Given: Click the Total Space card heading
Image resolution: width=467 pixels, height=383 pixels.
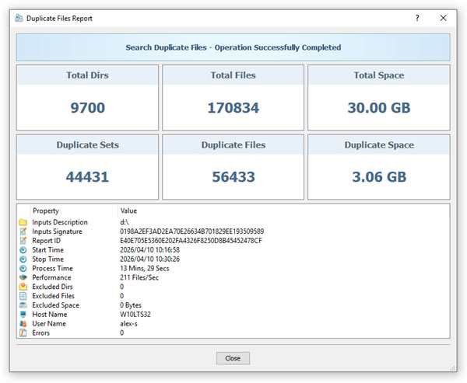Looking at the screenshot, I should (379, 75).
